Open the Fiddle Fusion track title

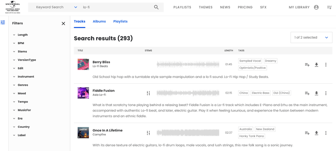[x=103, y=91]
